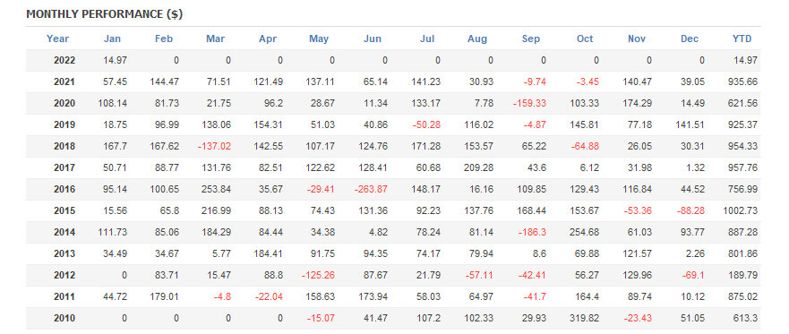Select the 168.44 Sep 2015 value
The height and width of the screenshot is (334, 789).
[x=532, y=210]
